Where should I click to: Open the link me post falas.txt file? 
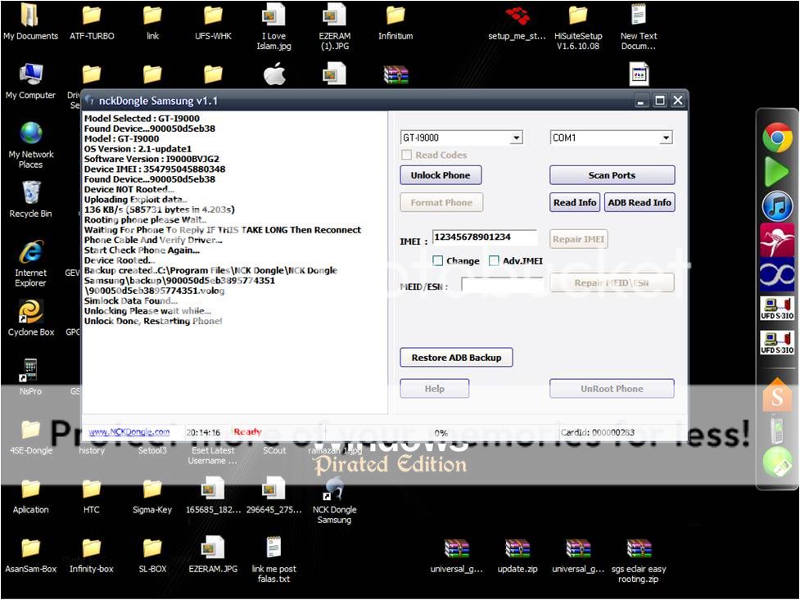pos(274,560)
